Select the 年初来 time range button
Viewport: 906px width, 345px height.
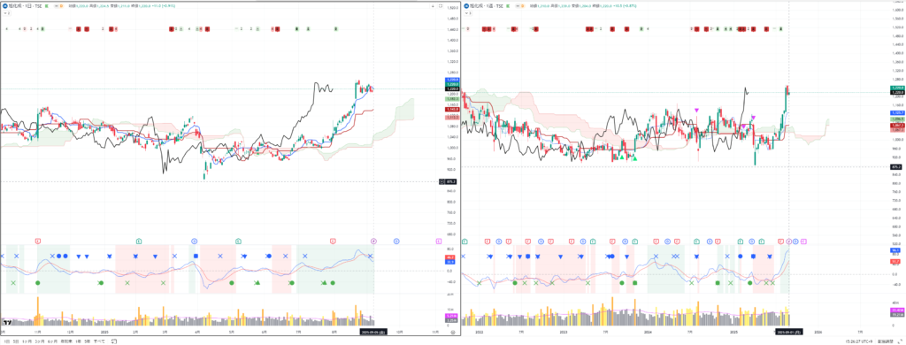pyautogui.click(x=65, y=341)
